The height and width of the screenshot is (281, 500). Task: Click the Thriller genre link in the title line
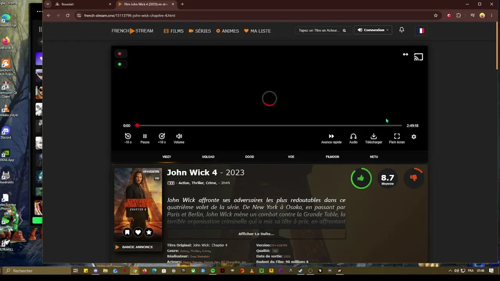(x=198, y=183)
